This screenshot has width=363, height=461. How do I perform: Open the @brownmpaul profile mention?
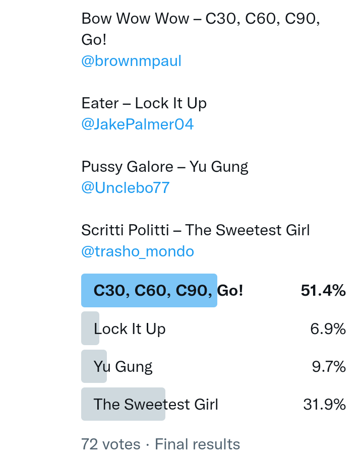pyautogui.click(x=131, y=61)
